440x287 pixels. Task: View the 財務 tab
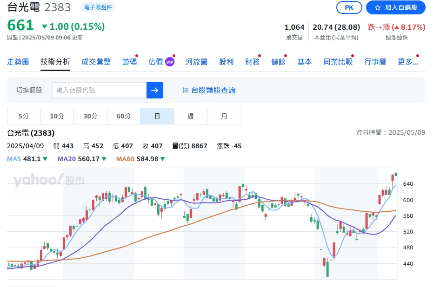252,62
